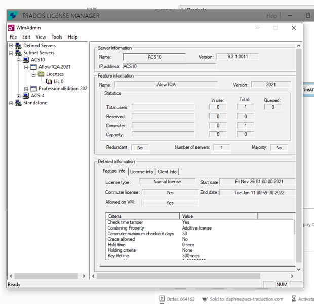The height and width of the screenshot is (304, 314).
Task: Click the Trados License Manager logo icon
Action: [x=13, y=15]
